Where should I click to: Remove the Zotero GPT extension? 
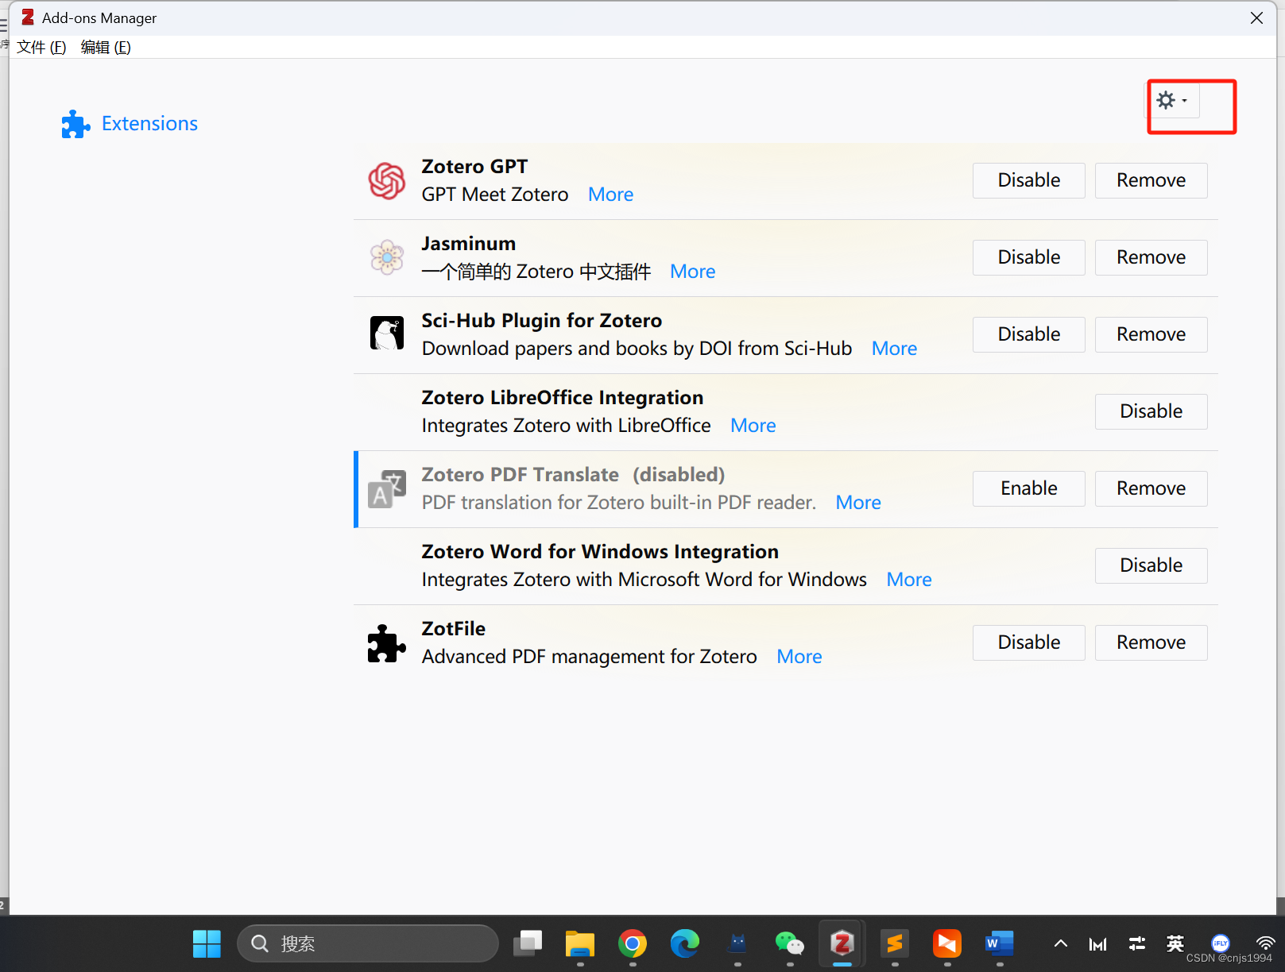point(1151,180)
